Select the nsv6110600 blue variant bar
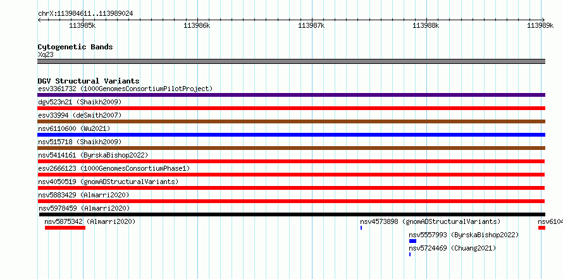563x279 pixels. (291, 135)
